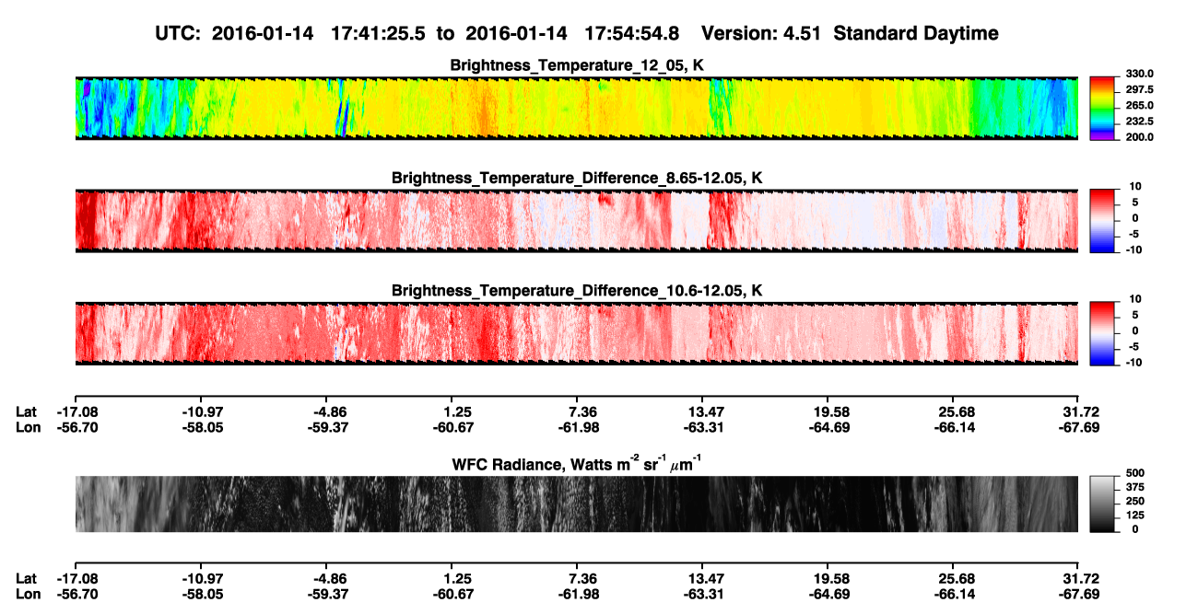Click latitude -17.08 beneath the WFC Radiance panel
Viewport: 1198px width, 614px height.
pos(77,578)
